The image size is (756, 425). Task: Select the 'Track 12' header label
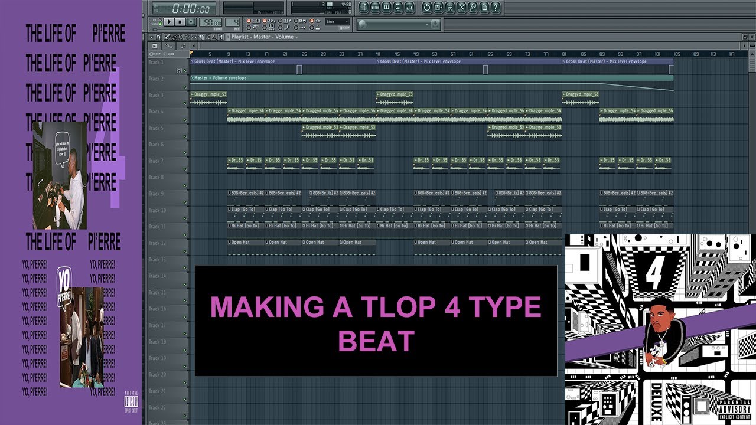[x=157, y=244]
